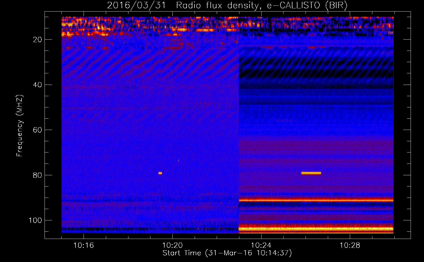This screenshot has width=424, height=262.
Task: Click the plot title "Radio flux density, e-CALLISTO (BIR)"
Action: (262, 5)
